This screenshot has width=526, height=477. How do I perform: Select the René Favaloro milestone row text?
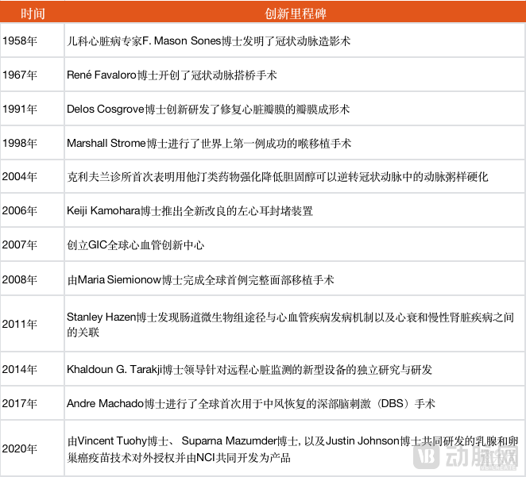172,75
